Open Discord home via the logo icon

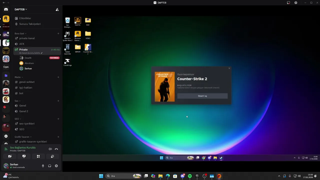(x=6, y=9)
